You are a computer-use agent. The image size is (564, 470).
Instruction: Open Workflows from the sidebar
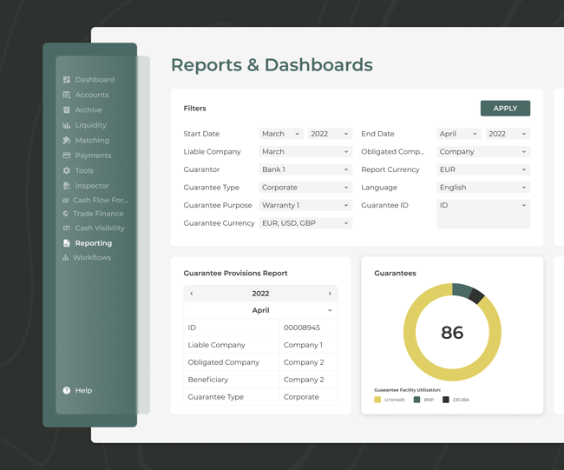[92, 257]
